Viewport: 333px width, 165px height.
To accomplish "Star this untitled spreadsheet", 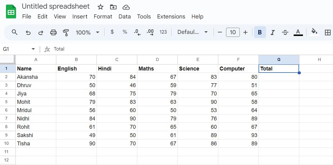I will pos(101,7).
